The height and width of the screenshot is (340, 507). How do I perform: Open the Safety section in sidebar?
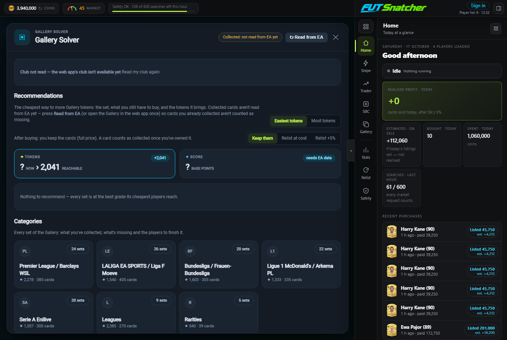click(x=366, y=194)
